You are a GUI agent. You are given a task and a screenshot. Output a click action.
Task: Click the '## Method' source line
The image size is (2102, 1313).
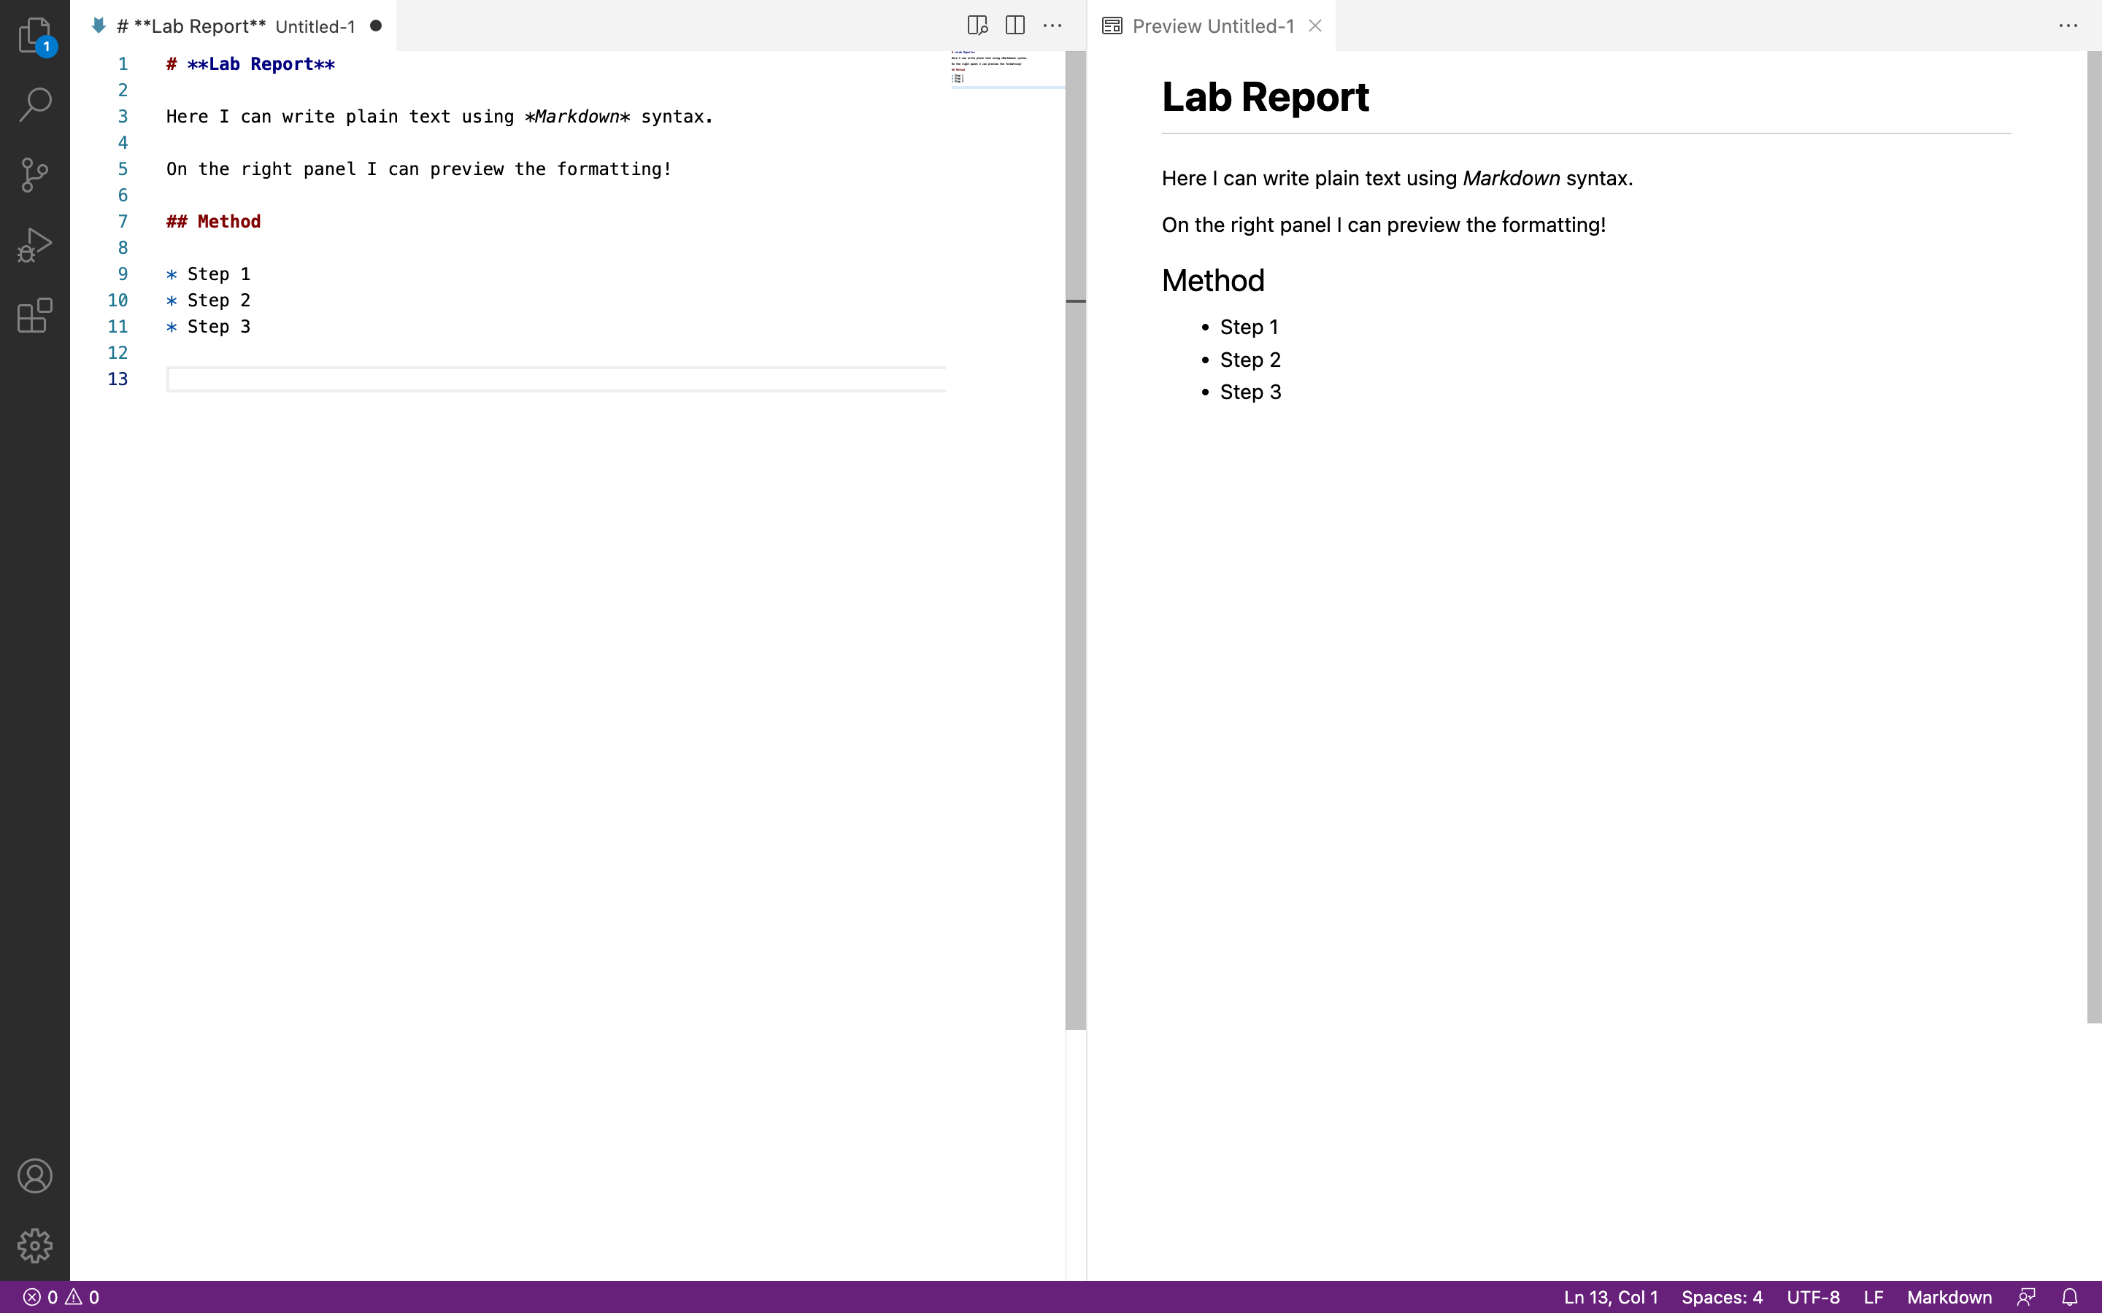(214, 222)
